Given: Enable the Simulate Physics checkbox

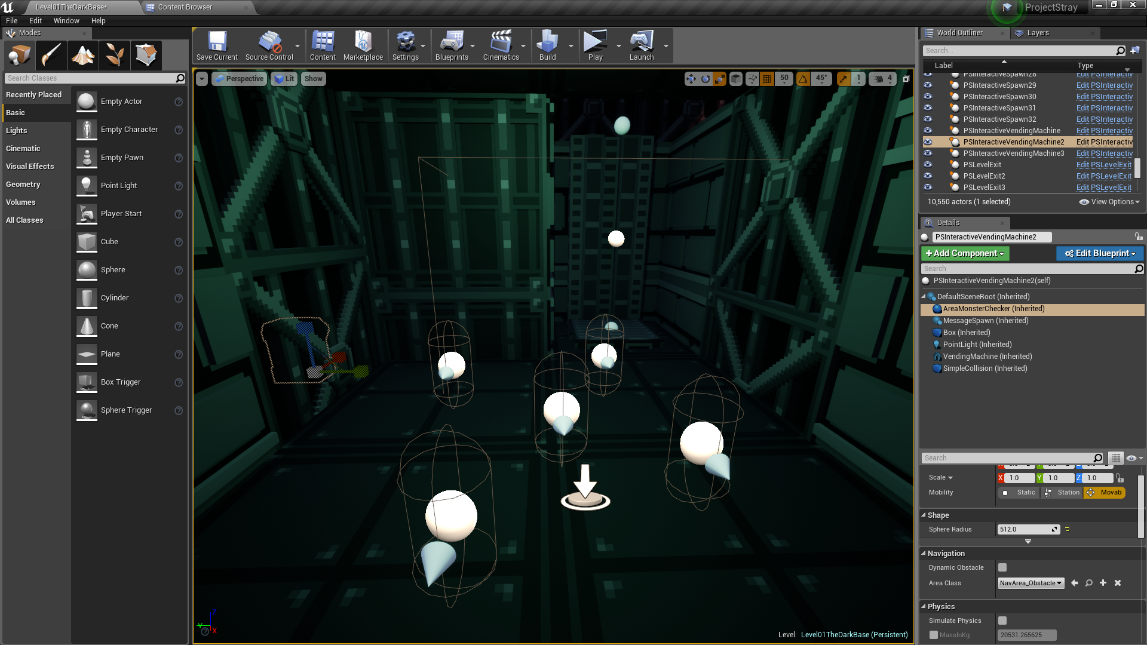Looking at the screenshot, I should tap(1002, 621).
